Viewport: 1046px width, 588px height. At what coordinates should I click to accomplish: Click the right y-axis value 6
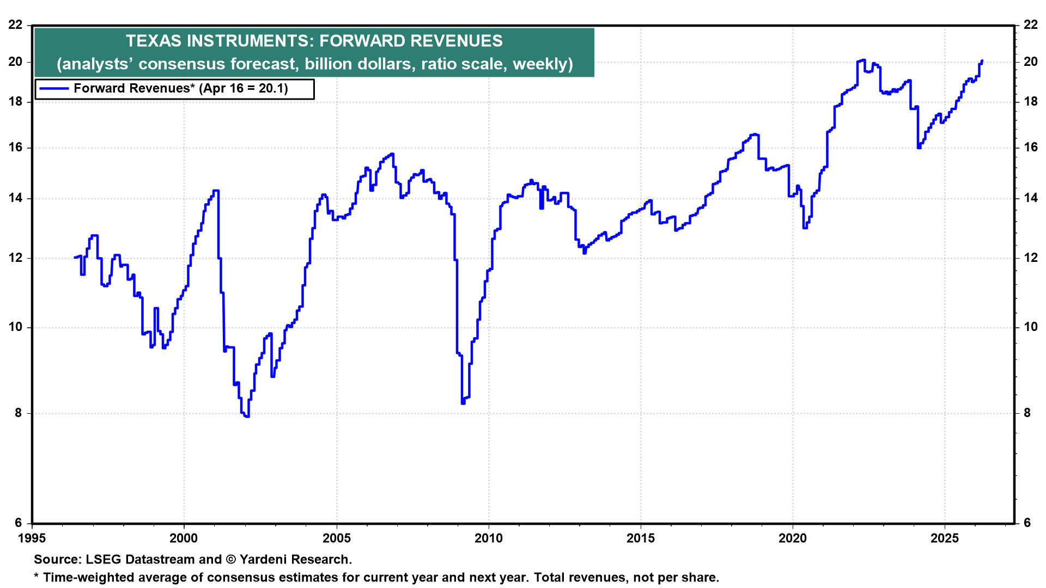(1027, 523)
